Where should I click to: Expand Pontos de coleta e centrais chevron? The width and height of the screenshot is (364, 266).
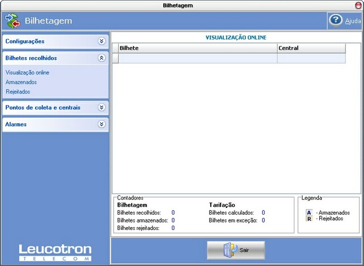point(101,107)
